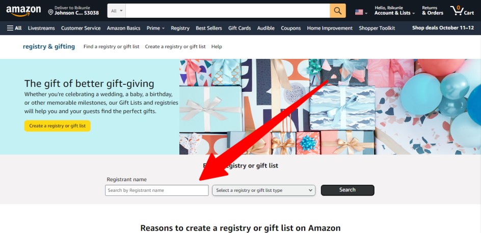Image resolution: width=481 pixels, height=233 pixels.
Task: Click Returns & Orders
Action: point(433,11)
